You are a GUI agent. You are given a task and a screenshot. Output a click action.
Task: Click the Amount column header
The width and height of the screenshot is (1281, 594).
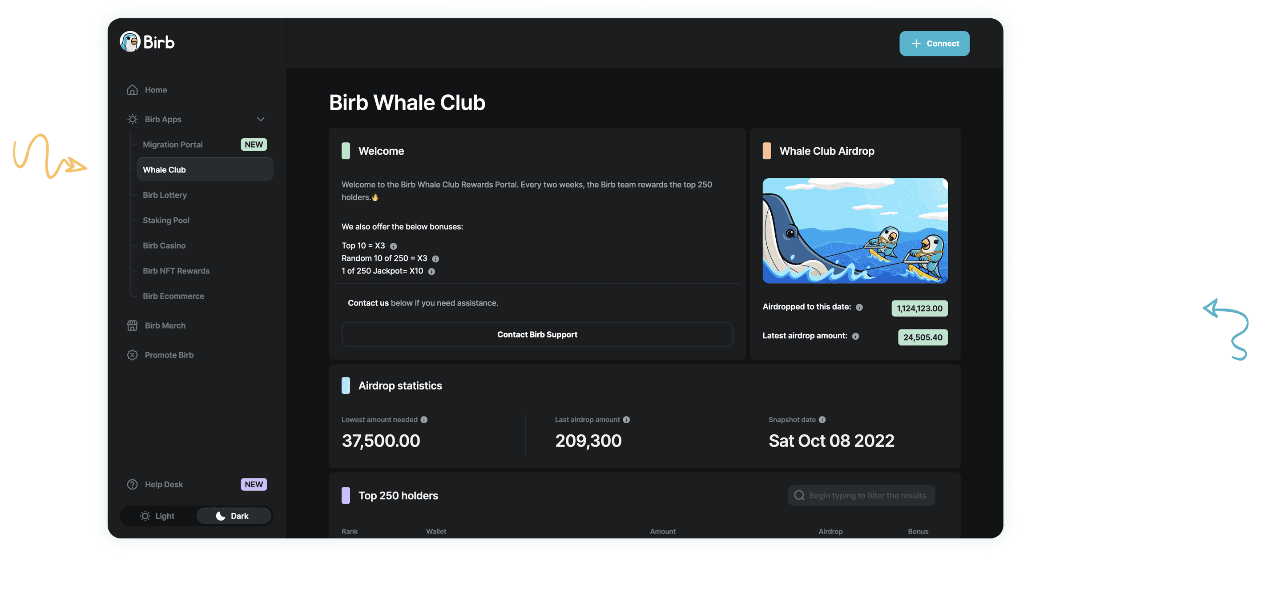pyautogui.click(x=662, y=531)
